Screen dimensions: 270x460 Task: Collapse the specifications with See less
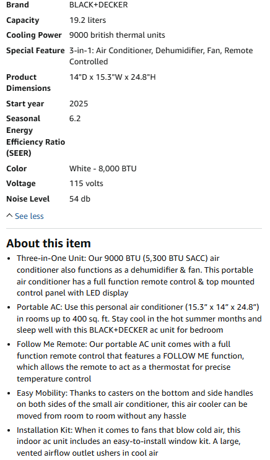(29, 216)
